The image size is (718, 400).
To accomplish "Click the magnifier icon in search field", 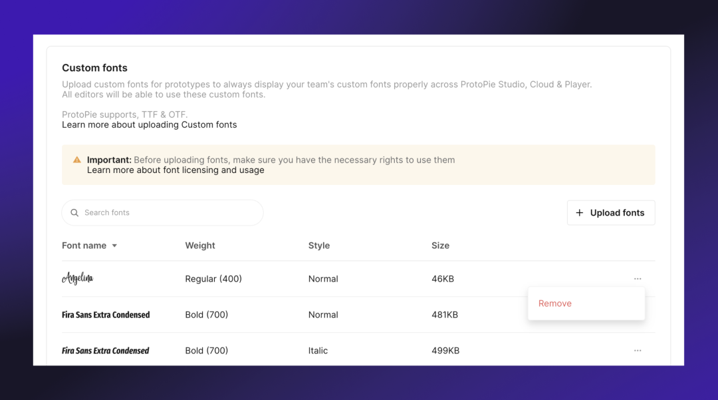I will pyautogui.click(x=74, y=213).
